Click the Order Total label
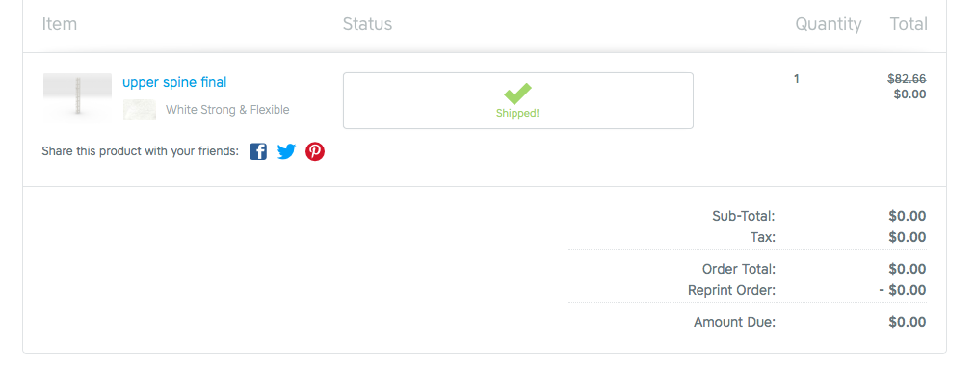The image size is (975, 374). coord(739,270)
